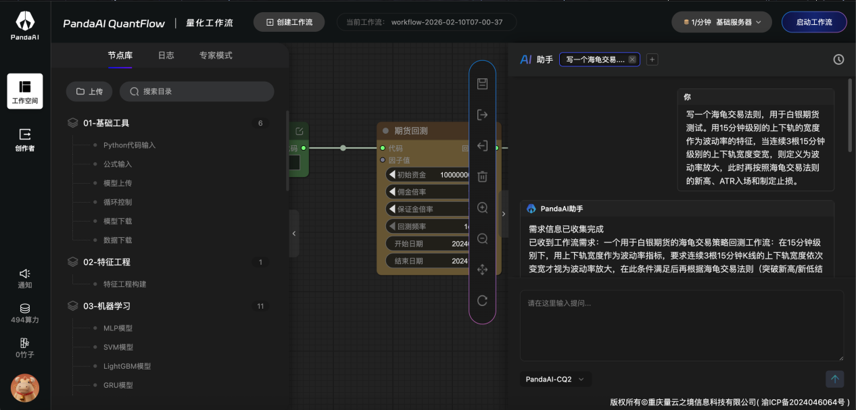Click the save icon in canvas toolbar
The width and height of the screenshot is (856, 410).
482,84
